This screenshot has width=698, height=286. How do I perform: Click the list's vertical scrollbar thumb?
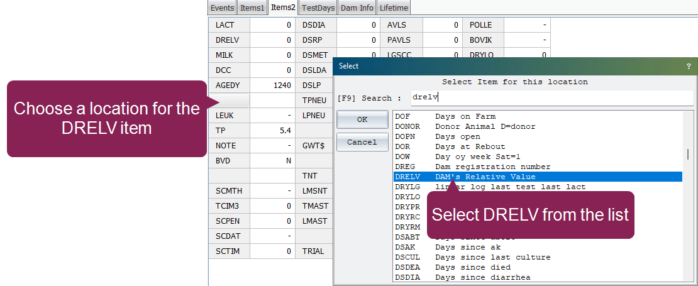(x=688, y=155)
